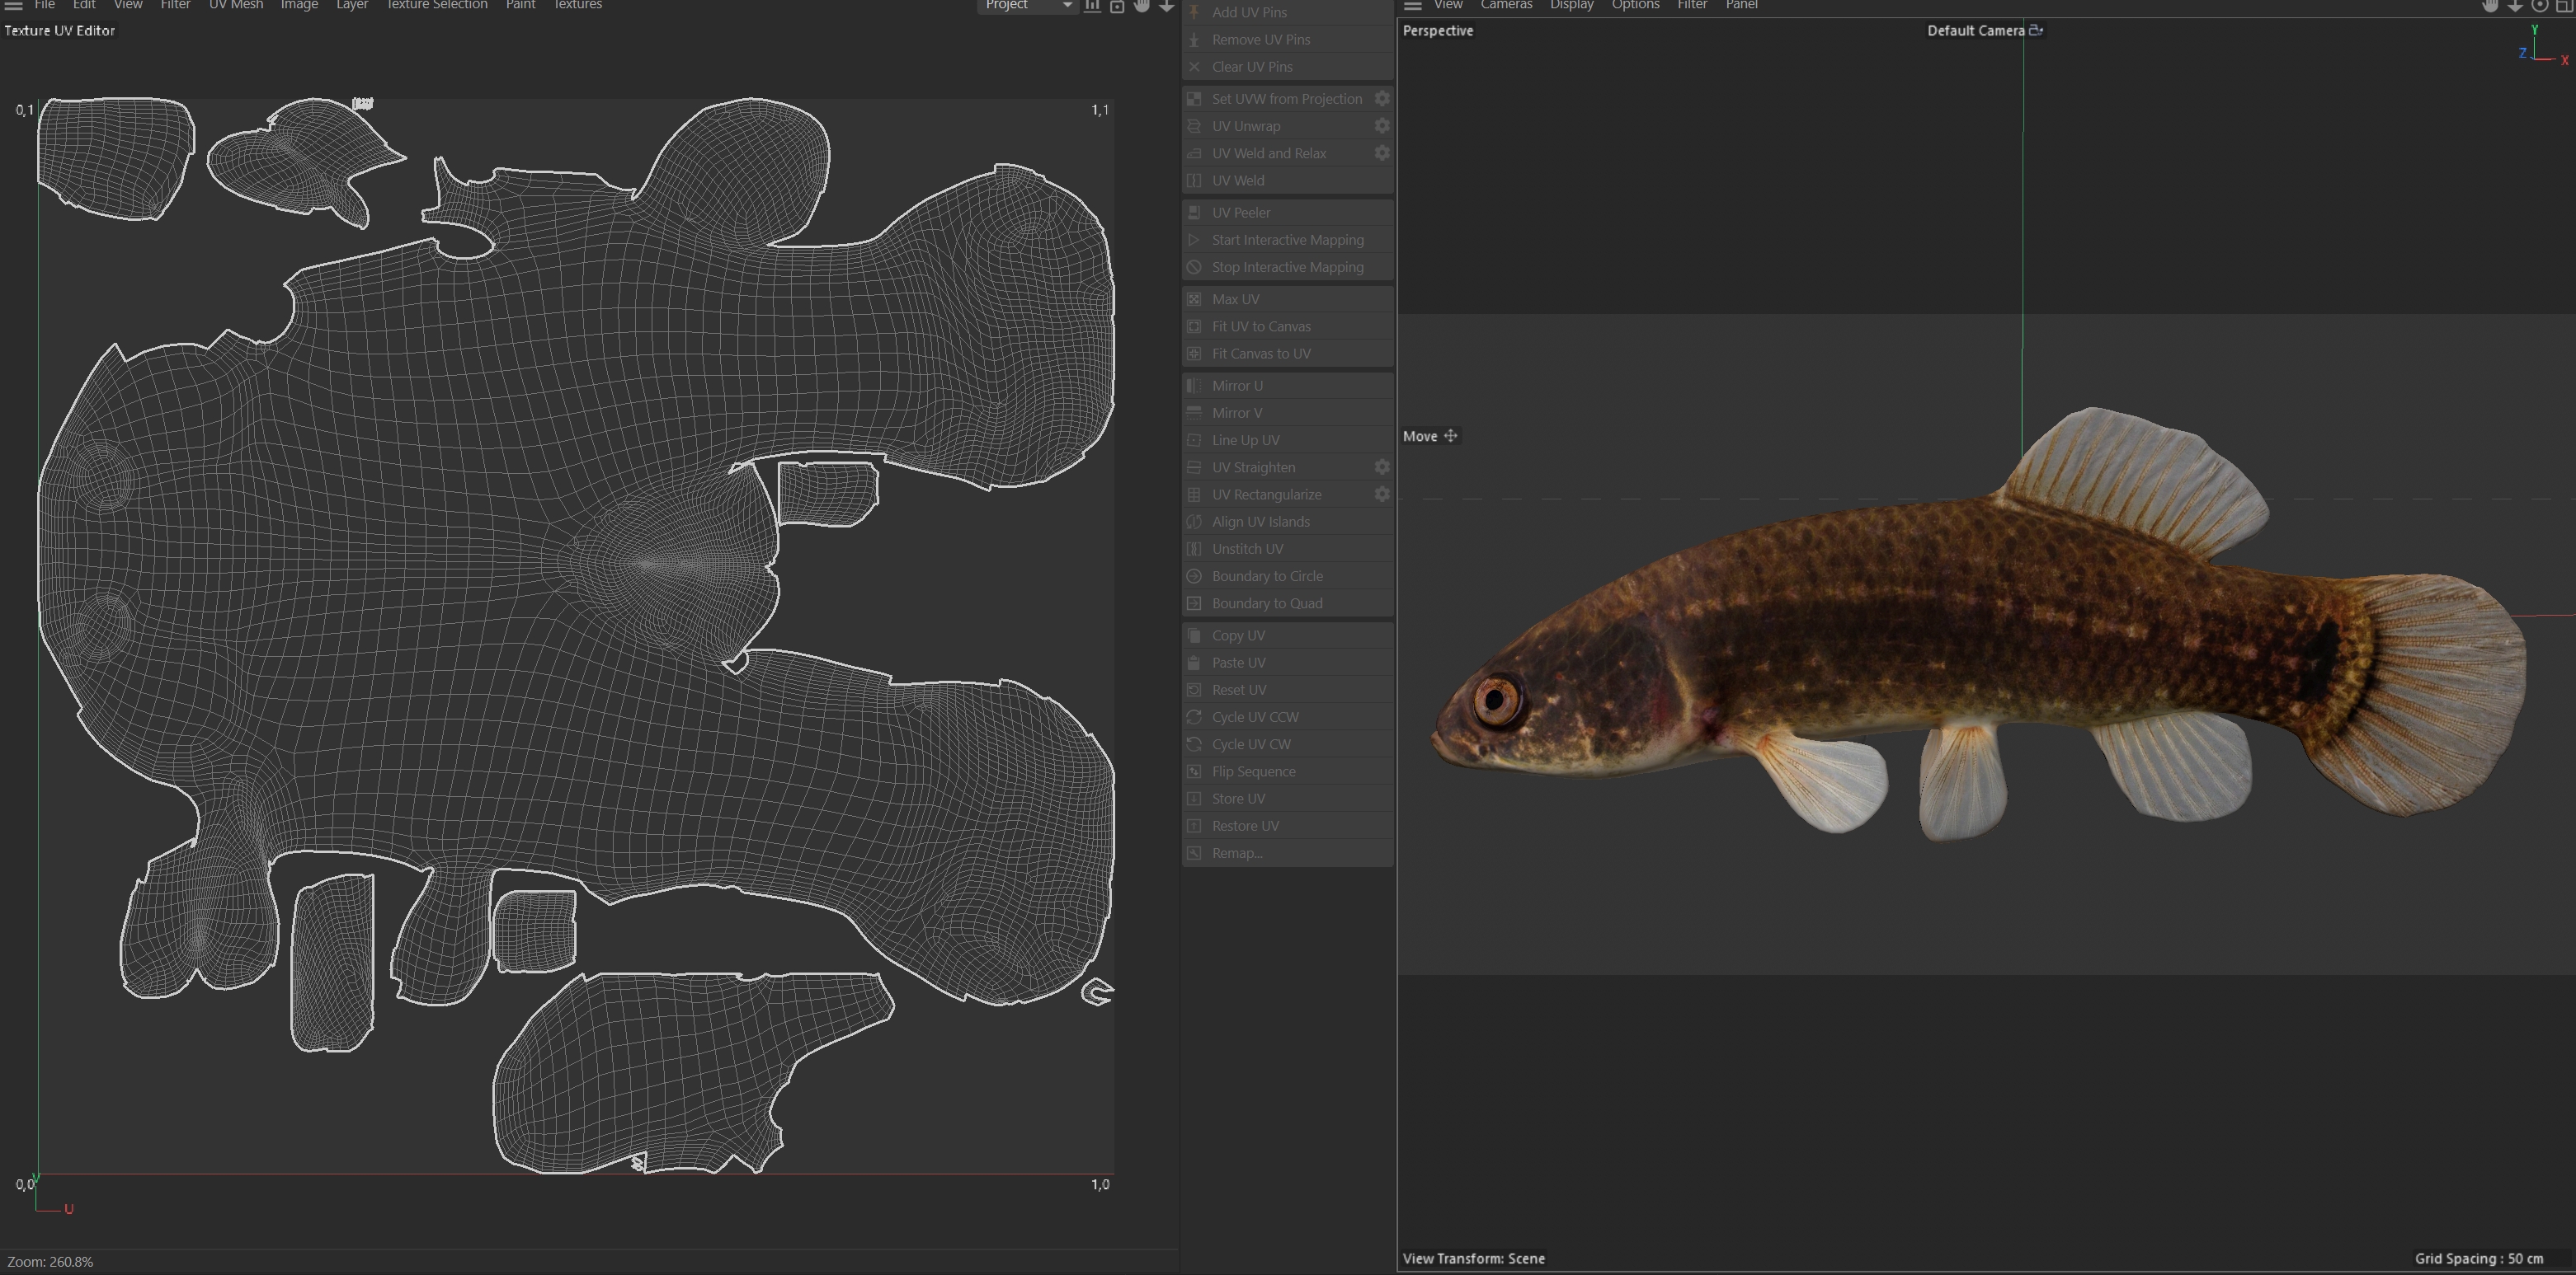The width and height of the screenshot is (2576, 1275).
Task: Click Fit UV to Canvas
Action: (x=1261, y=326)
